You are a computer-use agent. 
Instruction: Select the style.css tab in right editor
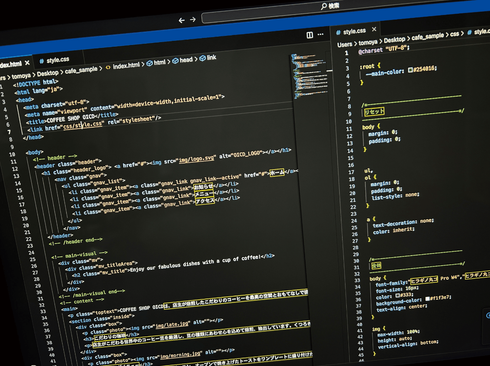click(x=353, y=31)
